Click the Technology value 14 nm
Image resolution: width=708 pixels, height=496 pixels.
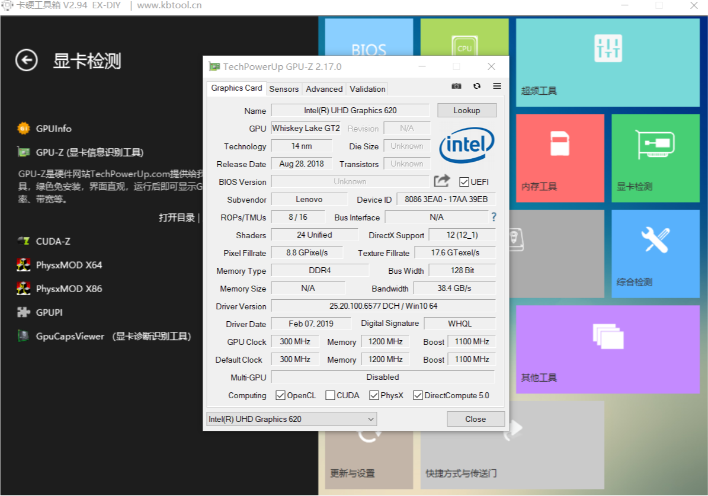coord(302,146)
